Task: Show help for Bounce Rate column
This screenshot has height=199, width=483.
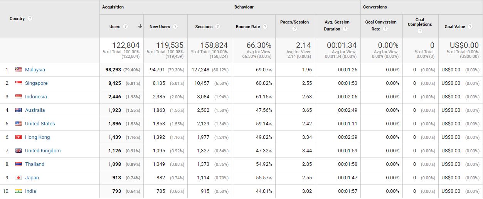Action: [265, 27]
